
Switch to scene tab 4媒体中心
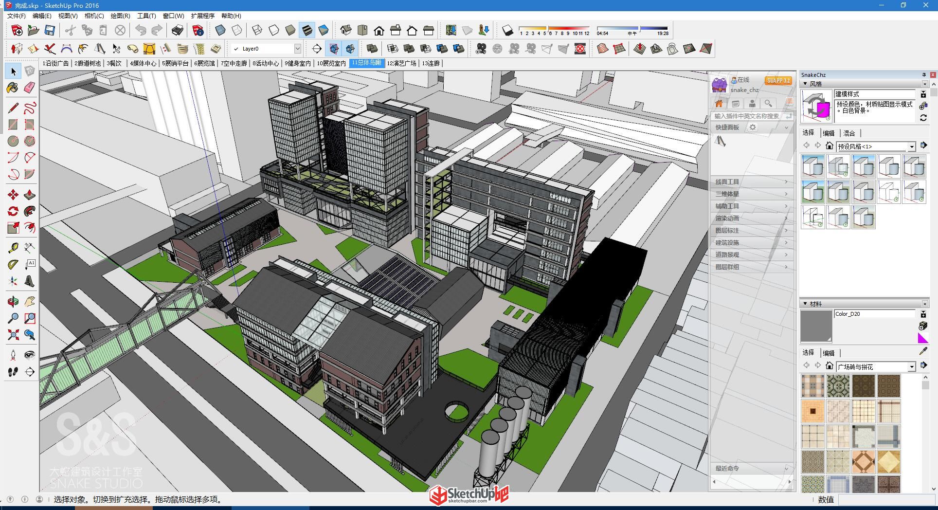[143, 63]
